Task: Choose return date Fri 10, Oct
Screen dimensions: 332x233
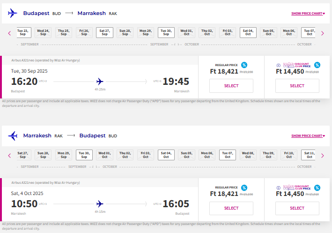Action: pyautogui.click(x=289, y=155)
